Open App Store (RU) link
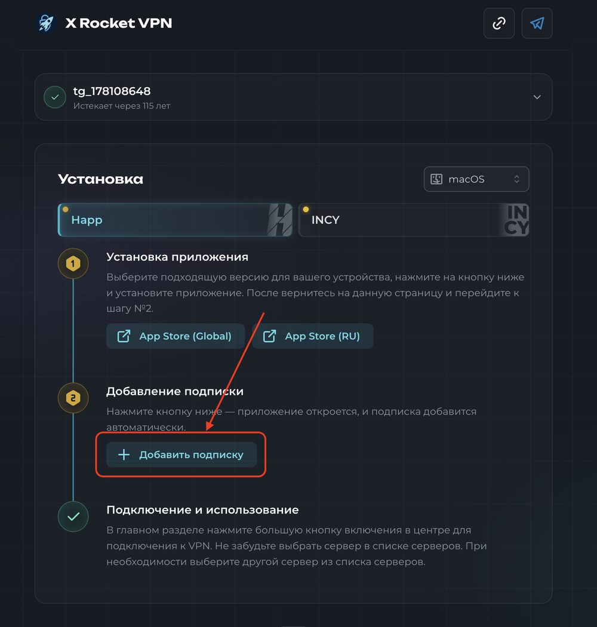Screen dimensions: 597x627 [313, 336]
